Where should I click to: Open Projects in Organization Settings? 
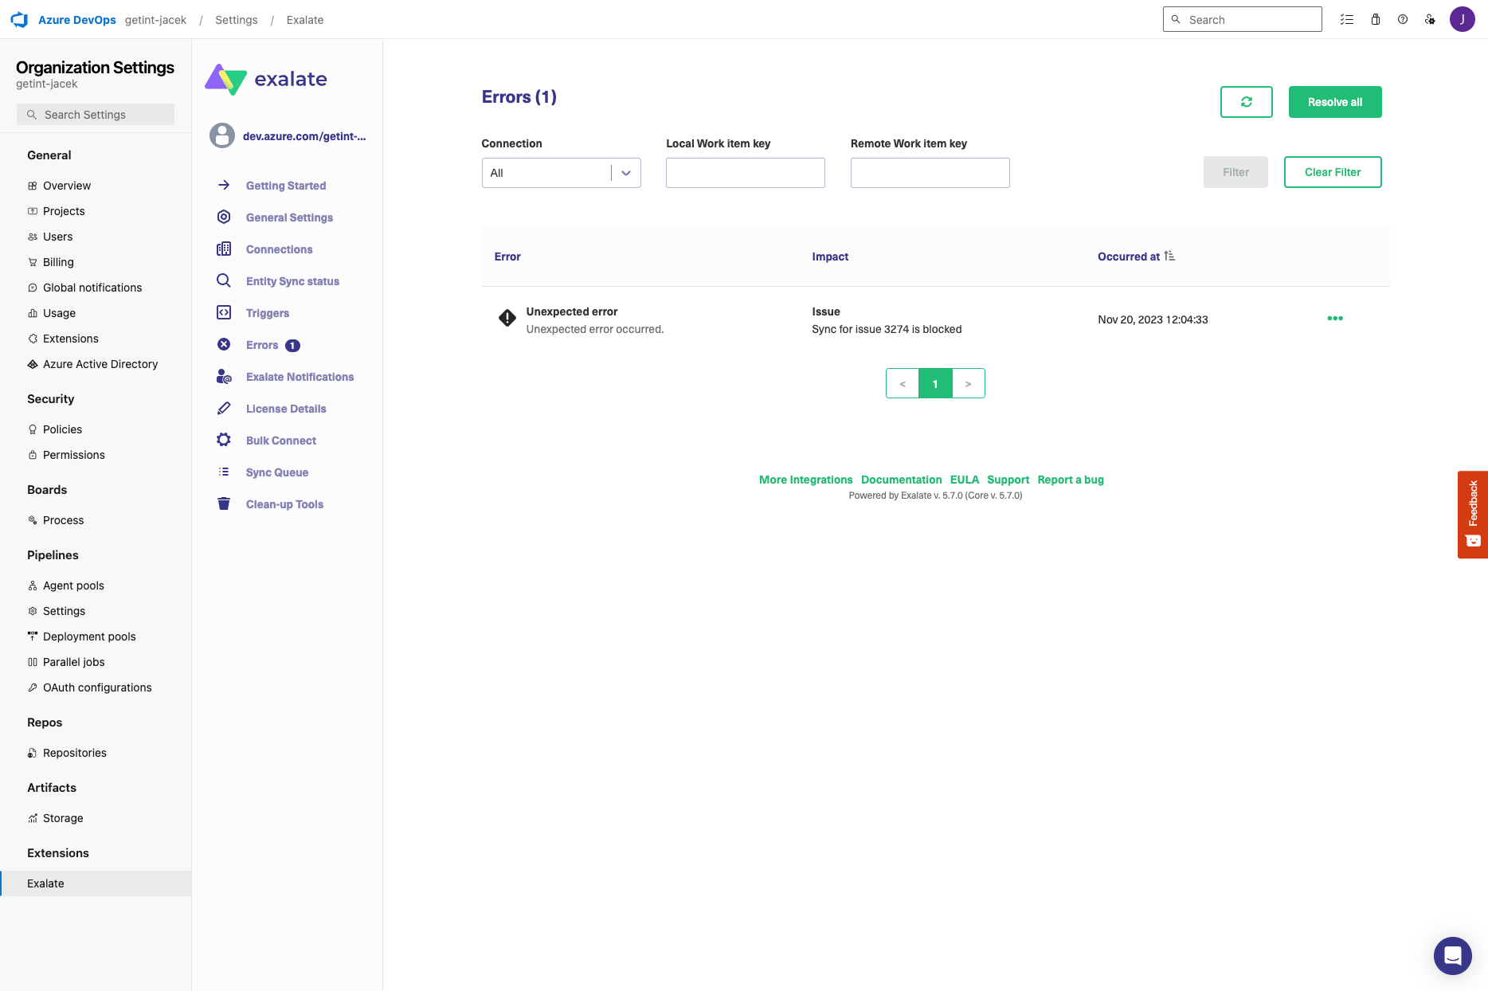(x=64, y=211)
